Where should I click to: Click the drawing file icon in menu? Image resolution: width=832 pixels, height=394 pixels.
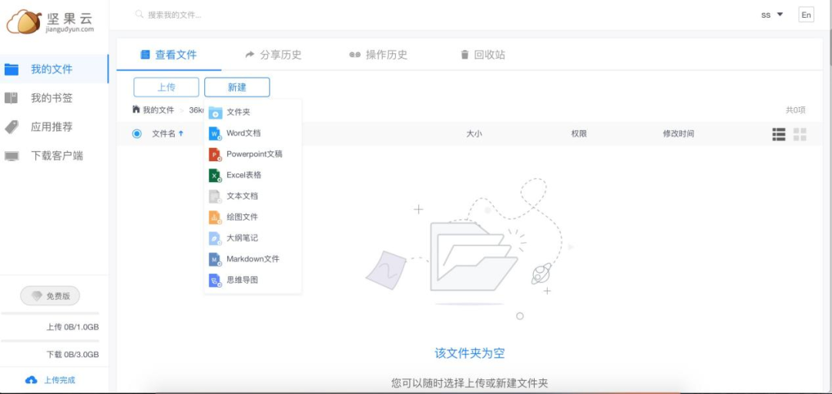coord(216,217)
